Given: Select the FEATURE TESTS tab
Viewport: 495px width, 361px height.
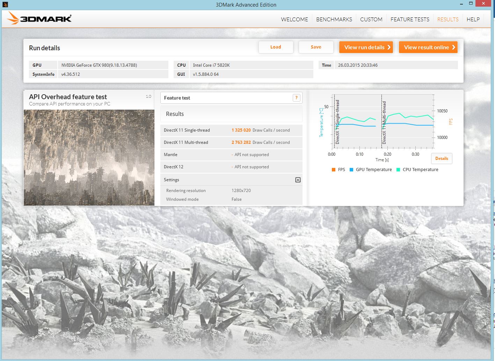Looking at the screenshot, I should pyautogui.click(x=410, y=20).
